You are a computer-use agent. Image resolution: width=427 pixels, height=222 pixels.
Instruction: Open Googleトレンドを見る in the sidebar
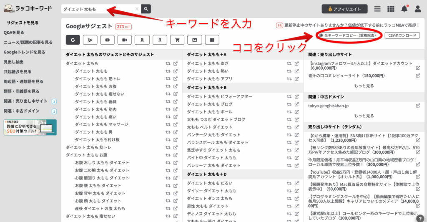(24, 52)
